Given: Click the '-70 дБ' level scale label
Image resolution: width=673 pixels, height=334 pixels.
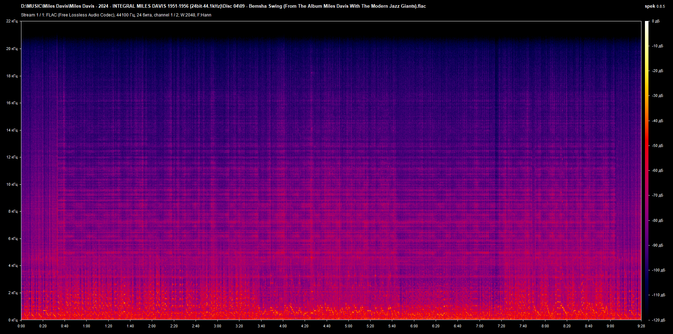Looking at the screenshot, I should pyautogui.click(x=657, y=196).
